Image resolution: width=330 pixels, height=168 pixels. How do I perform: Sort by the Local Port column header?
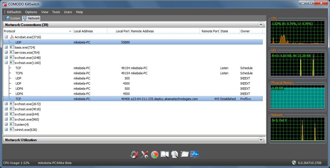click(x=119, y=31)
